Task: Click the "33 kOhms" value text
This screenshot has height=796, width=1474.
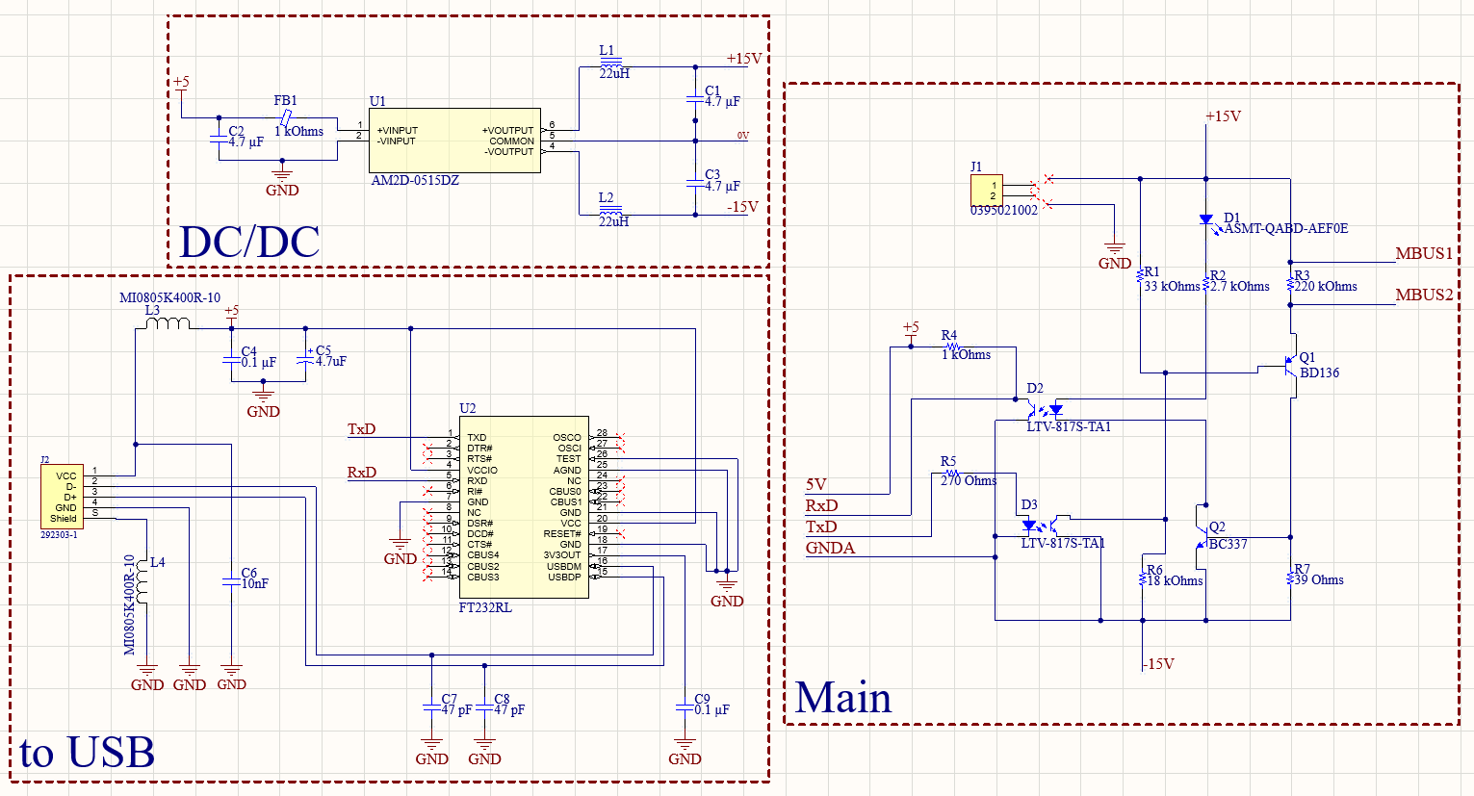Action: [1173, 286]
